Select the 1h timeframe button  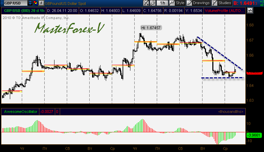162,3
